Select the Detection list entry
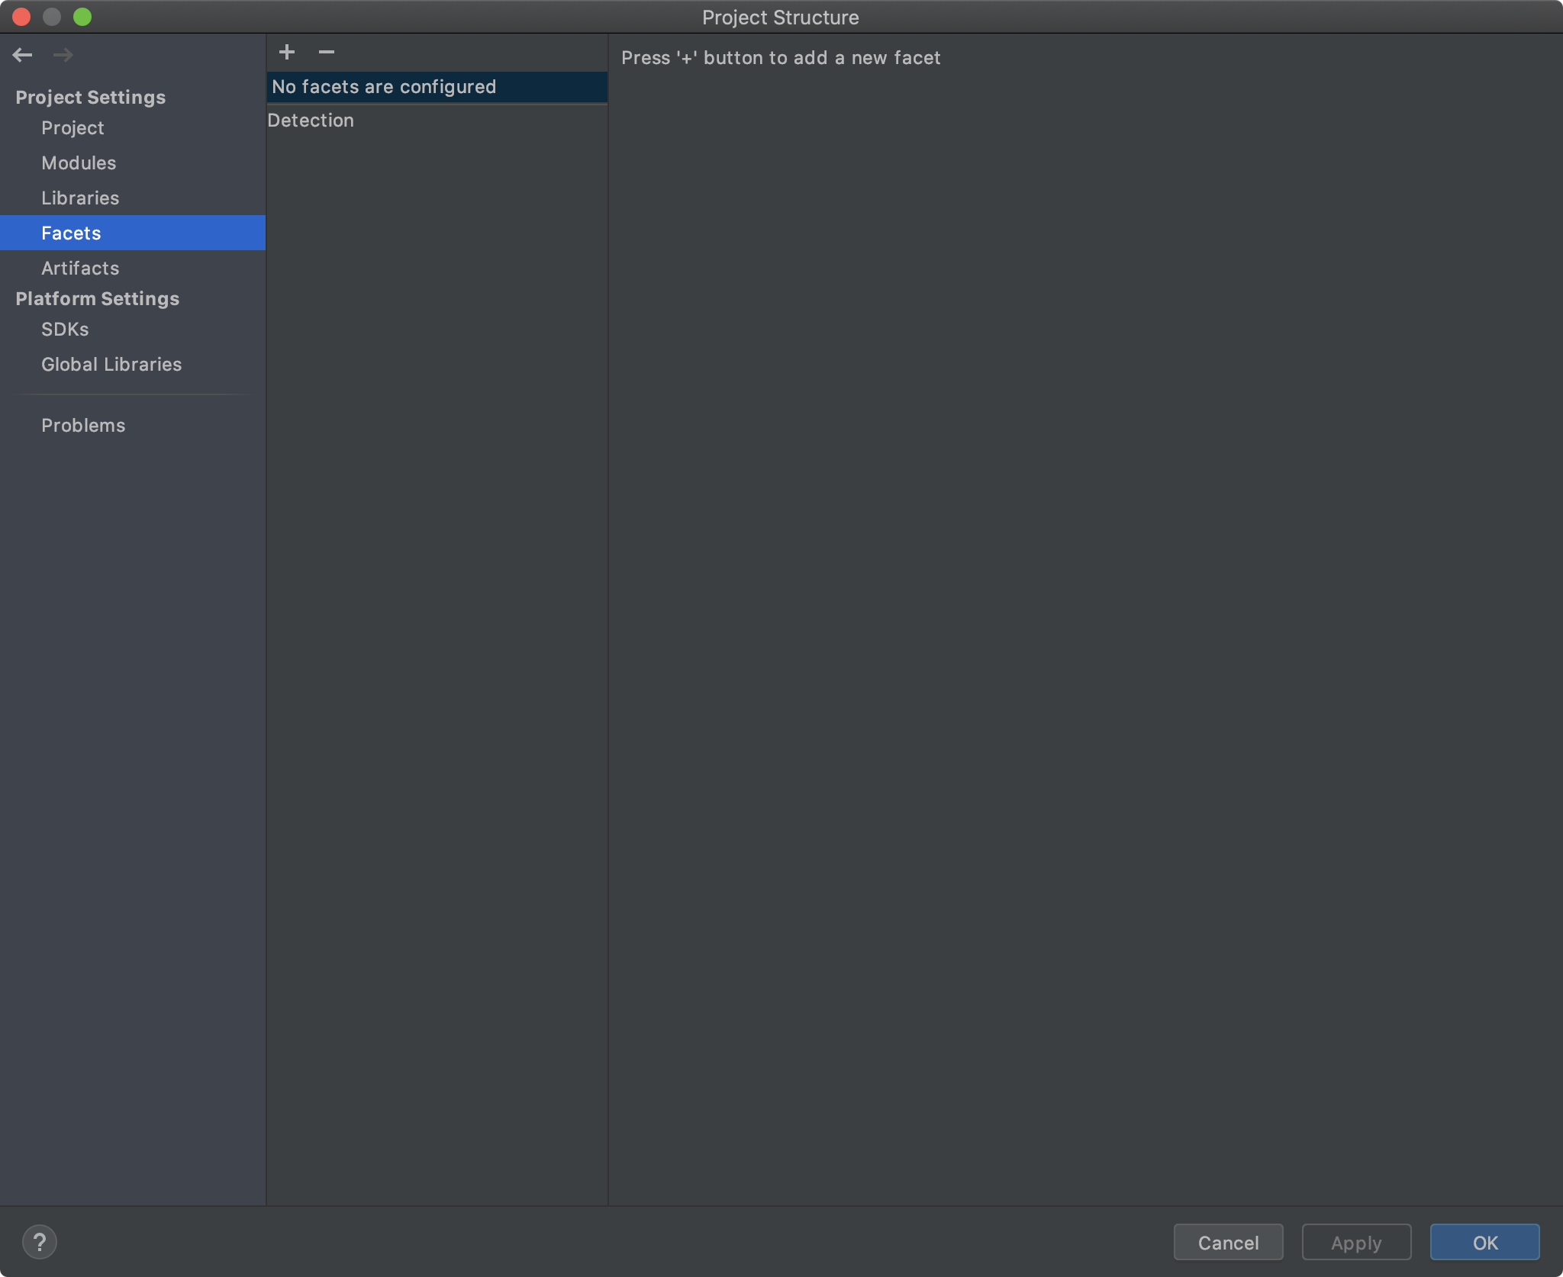 [x=311, y=121]
